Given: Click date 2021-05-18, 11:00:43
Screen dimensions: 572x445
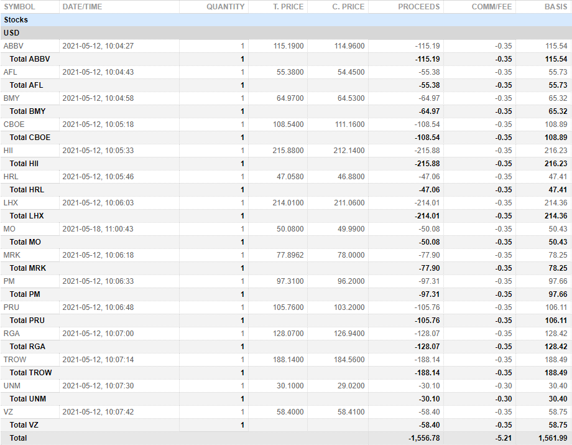Looking at the screenshot, I should click(98, 229).
